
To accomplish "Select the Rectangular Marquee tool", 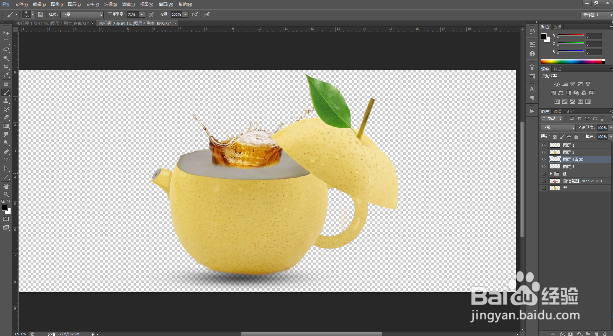I will (x=6, y=41).
